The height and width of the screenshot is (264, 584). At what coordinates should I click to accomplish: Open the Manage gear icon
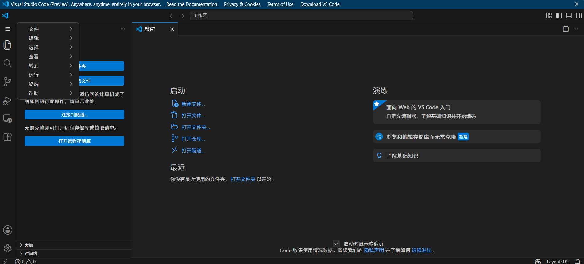click(8, 248)
